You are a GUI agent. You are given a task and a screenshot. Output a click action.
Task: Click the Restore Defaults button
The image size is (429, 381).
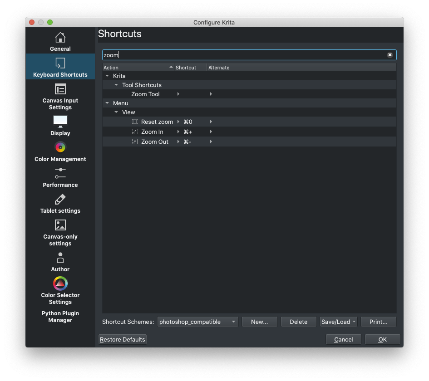122,339
